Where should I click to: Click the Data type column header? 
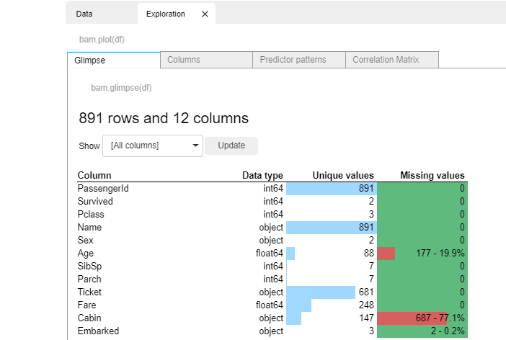(x=262, y=175)
